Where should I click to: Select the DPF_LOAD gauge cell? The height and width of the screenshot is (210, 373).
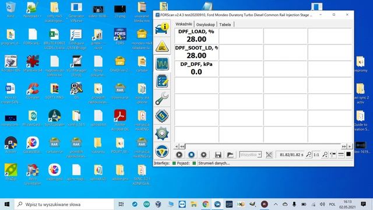pyautogui.click(x=196, y=36)
